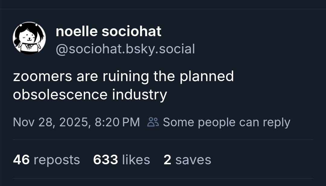
Task: Click the reply-restriction people icon
Action: click(x=153, y=122)
